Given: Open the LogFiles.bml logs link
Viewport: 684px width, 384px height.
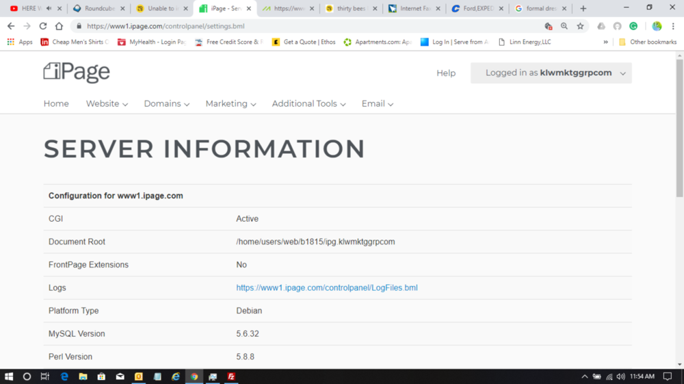Looking at the screenshot, I should click(326, 287).
